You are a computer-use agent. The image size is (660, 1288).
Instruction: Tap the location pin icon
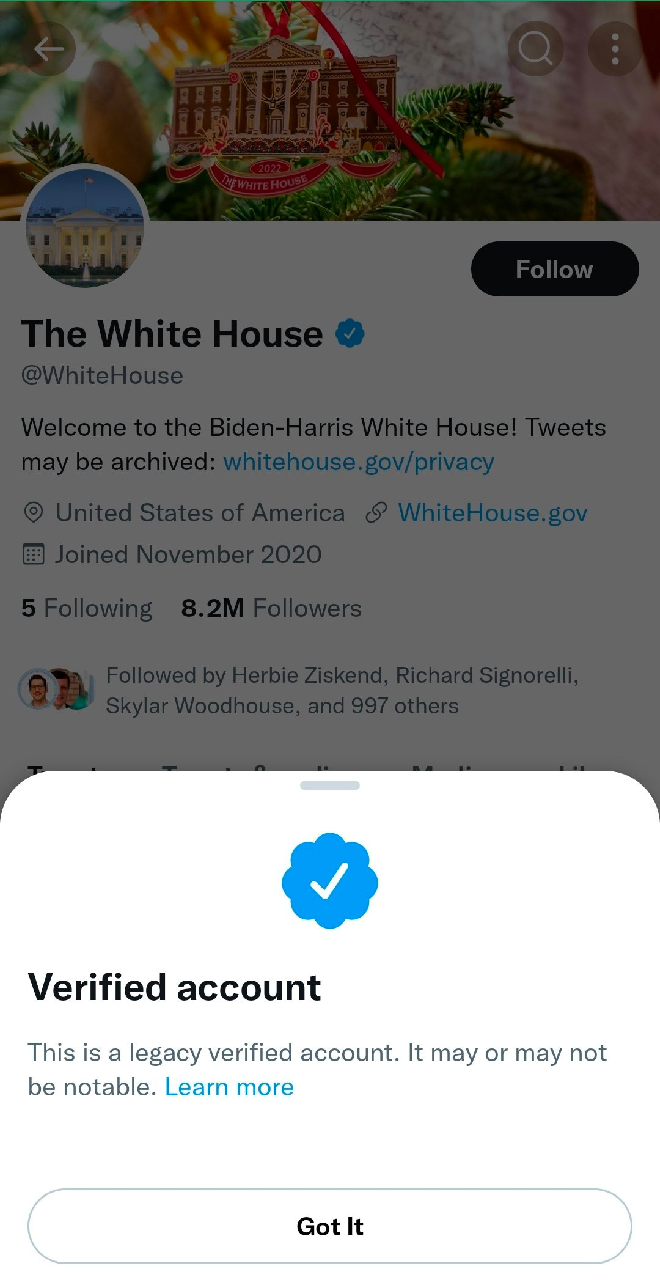coord(33,513)
